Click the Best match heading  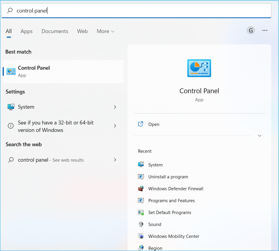pyautogui.click(x=18, y=52)
